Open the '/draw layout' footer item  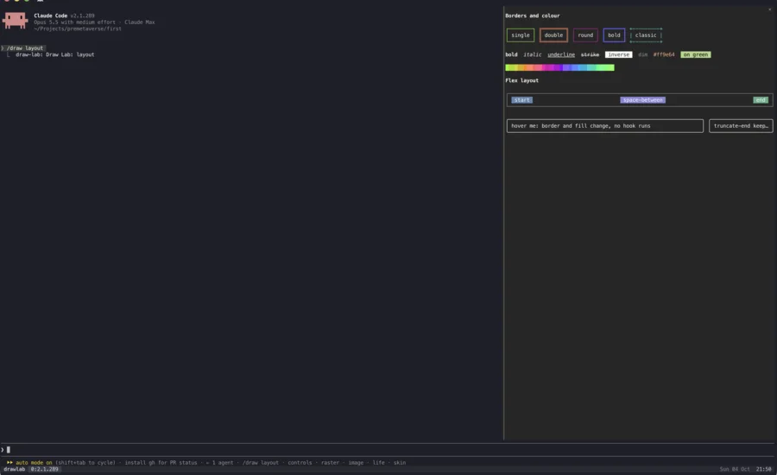coord(260,463)
